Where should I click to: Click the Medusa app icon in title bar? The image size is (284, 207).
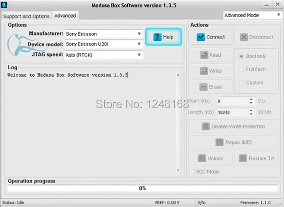[4, 5]
